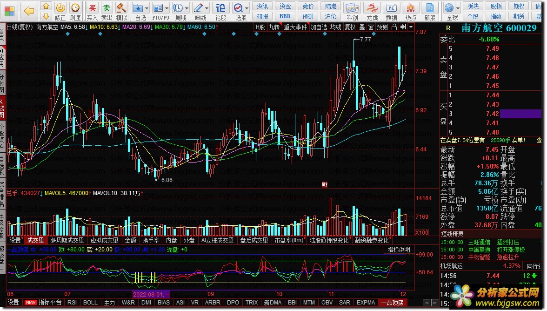Click the lock icon in chart toolbar
Image resolution: width=547 pixels, height=311 pixels.
click(394, 27)
